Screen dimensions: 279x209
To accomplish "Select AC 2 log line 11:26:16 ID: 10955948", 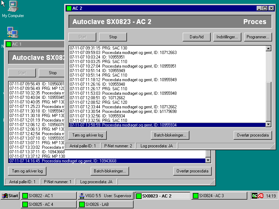I will (167, 84).
